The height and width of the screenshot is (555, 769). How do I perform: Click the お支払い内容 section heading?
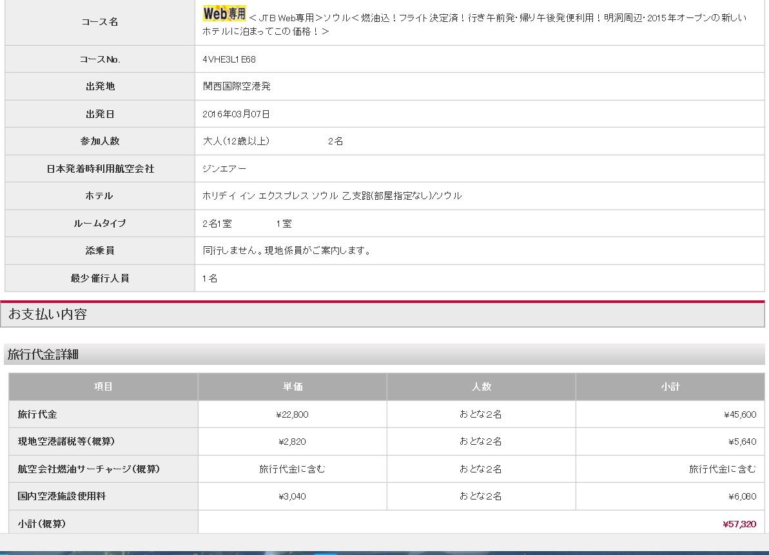pos(48,315)
